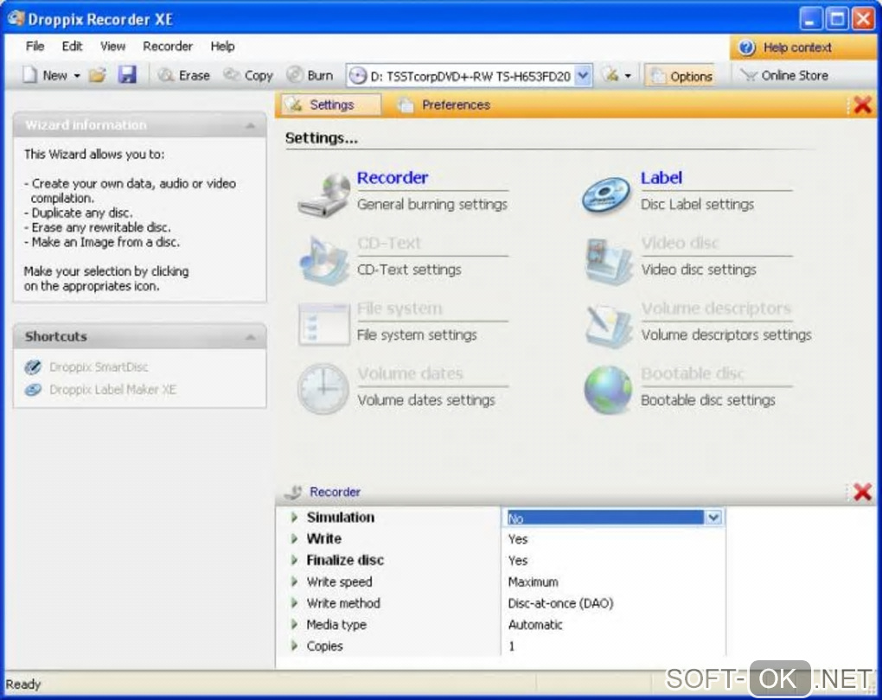Click the File system icon
Screen dimensions: 882x700
(x=323, y=324)
